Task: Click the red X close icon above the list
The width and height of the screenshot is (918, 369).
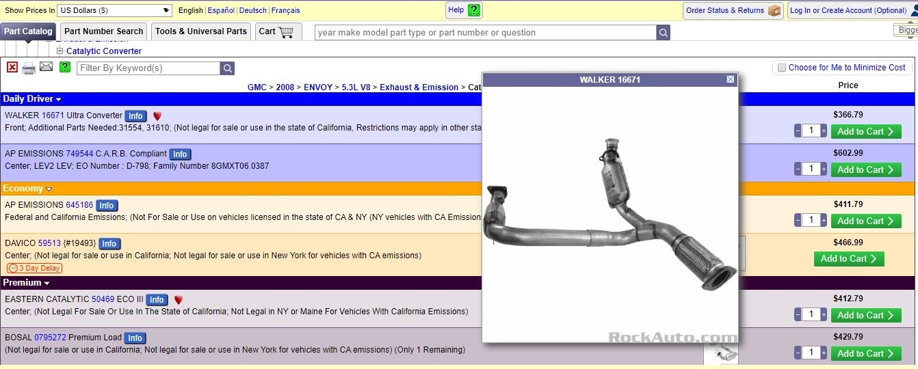Action: click(x=12, y=67)
